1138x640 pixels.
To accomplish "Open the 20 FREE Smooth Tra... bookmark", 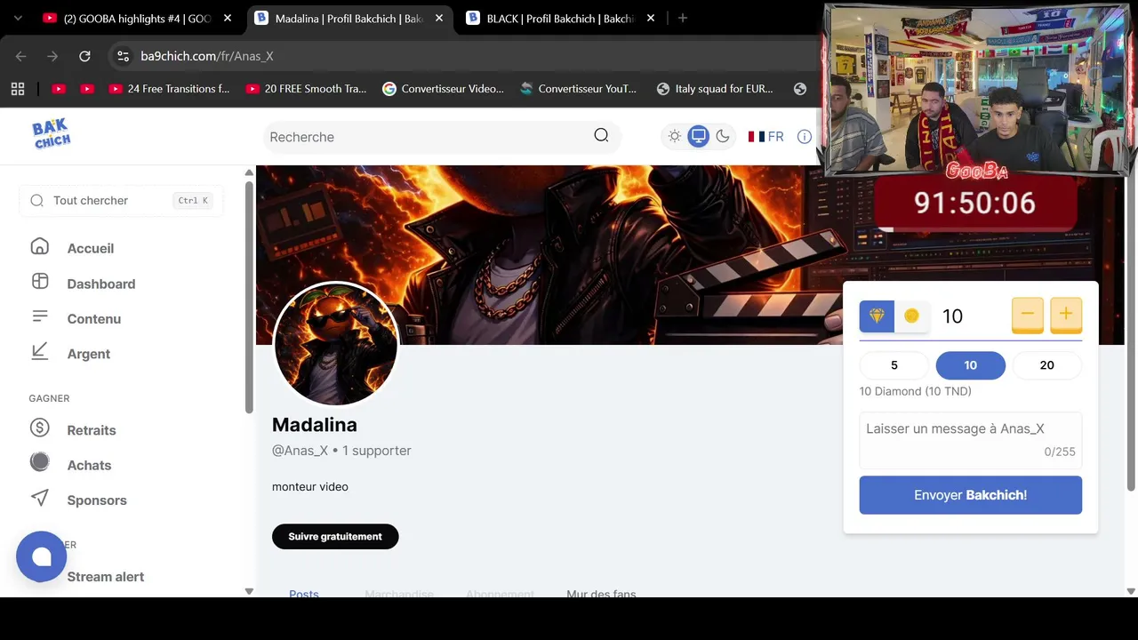I will click(306, 89).
